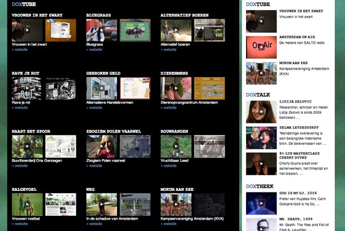Open the Rouwranden grey website thumbnail
This screenshot has height=231, width=345.
click(209, 147)
